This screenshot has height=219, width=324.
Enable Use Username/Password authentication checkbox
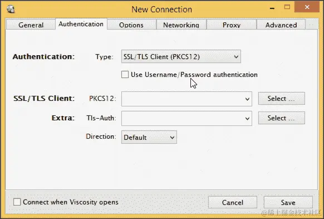[x=125, y=75]
